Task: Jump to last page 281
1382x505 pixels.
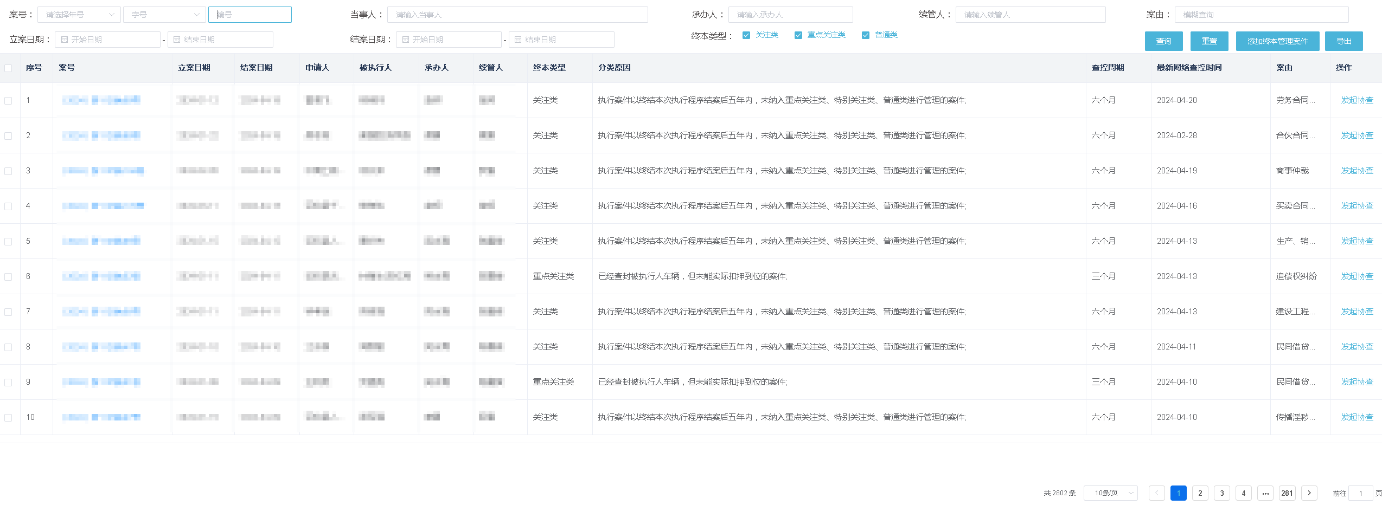Action: tap(1287, 493)
